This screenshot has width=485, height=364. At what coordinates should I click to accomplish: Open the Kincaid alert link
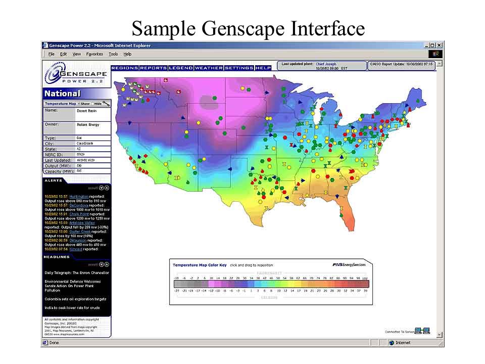pyautogui.click(x=76, y=249)
